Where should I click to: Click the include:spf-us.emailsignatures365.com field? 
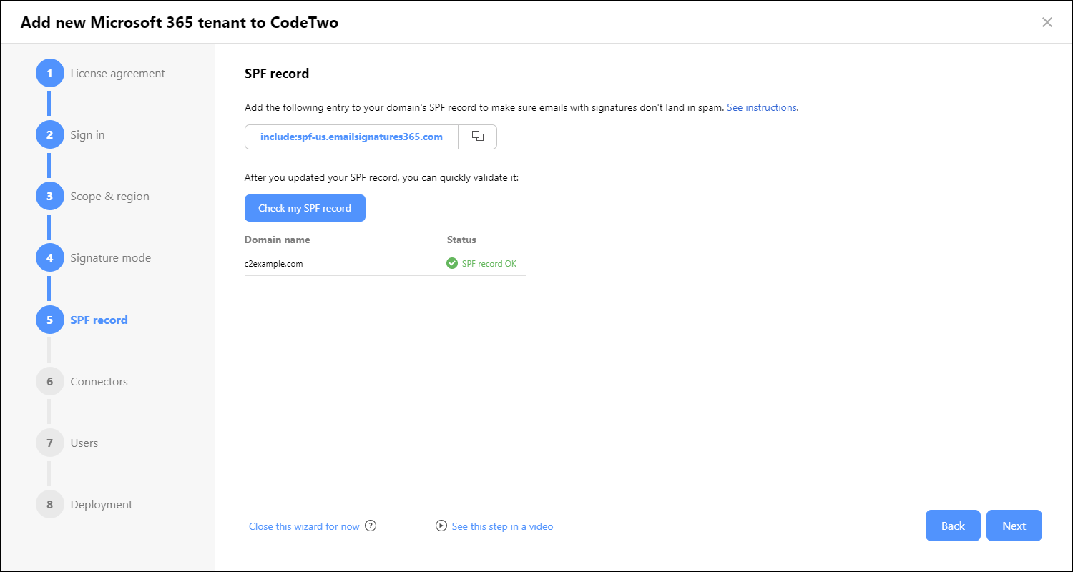tap(351, 137)
